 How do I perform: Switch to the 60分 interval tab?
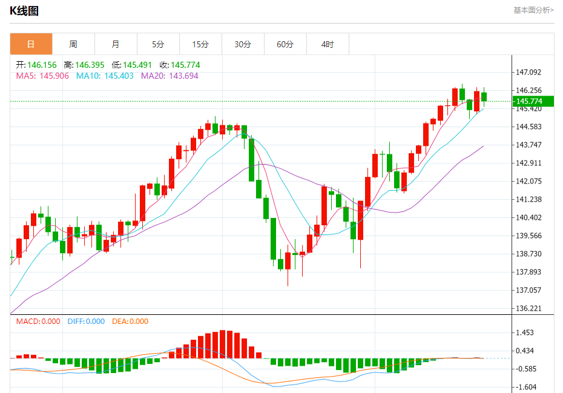pos(285,44)
